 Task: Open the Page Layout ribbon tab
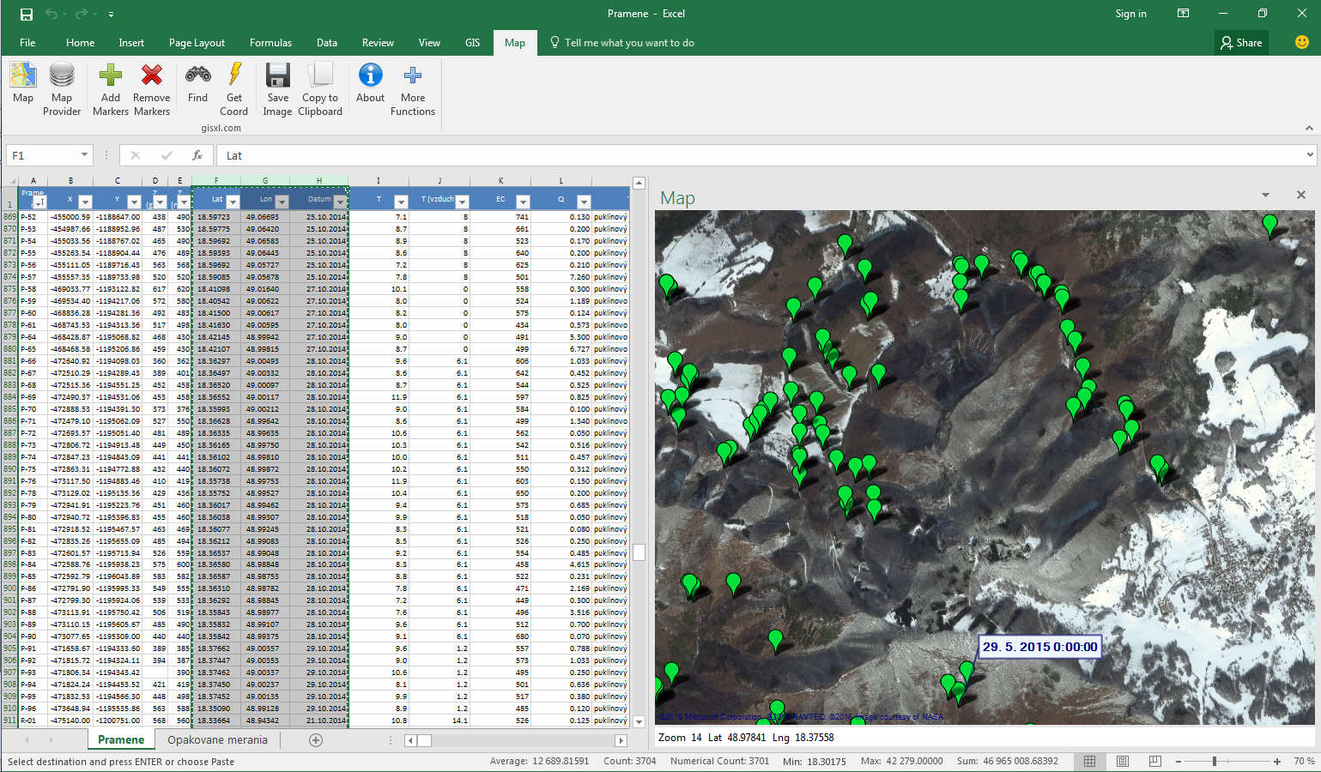tap(197, 43)
